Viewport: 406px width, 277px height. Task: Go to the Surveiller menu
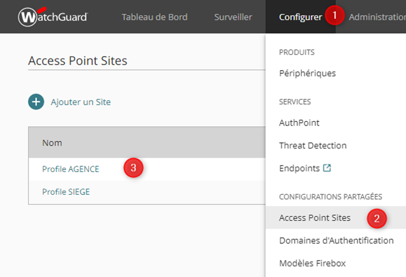pyautogui.click(x=233, y=17)
